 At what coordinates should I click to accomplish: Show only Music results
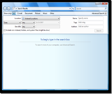[x=45, y=13]
